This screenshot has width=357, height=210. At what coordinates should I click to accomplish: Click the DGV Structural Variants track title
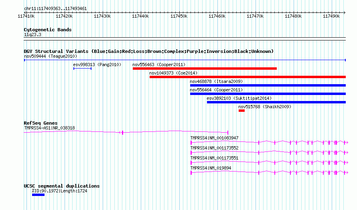tap(148, 51)
